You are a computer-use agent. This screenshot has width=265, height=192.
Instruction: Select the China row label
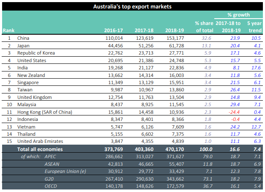pos(24,38)
